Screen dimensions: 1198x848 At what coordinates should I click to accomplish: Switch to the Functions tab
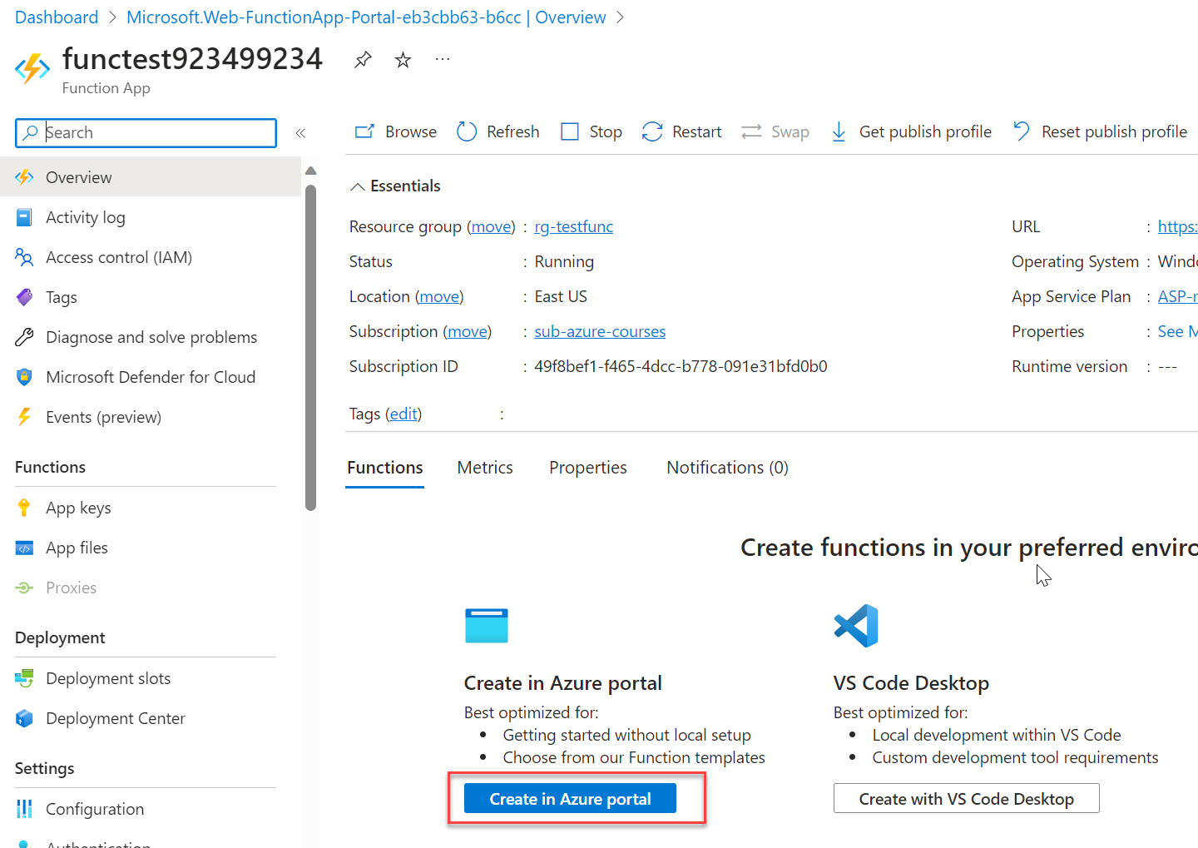pos(384,468)
